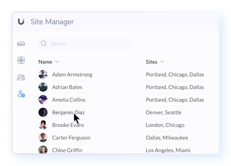Open the camera recorder sidebar icon

click(x=21, y=77)
